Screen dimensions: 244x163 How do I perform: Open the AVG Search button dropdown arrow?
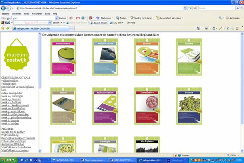click(x=61, y=23)
